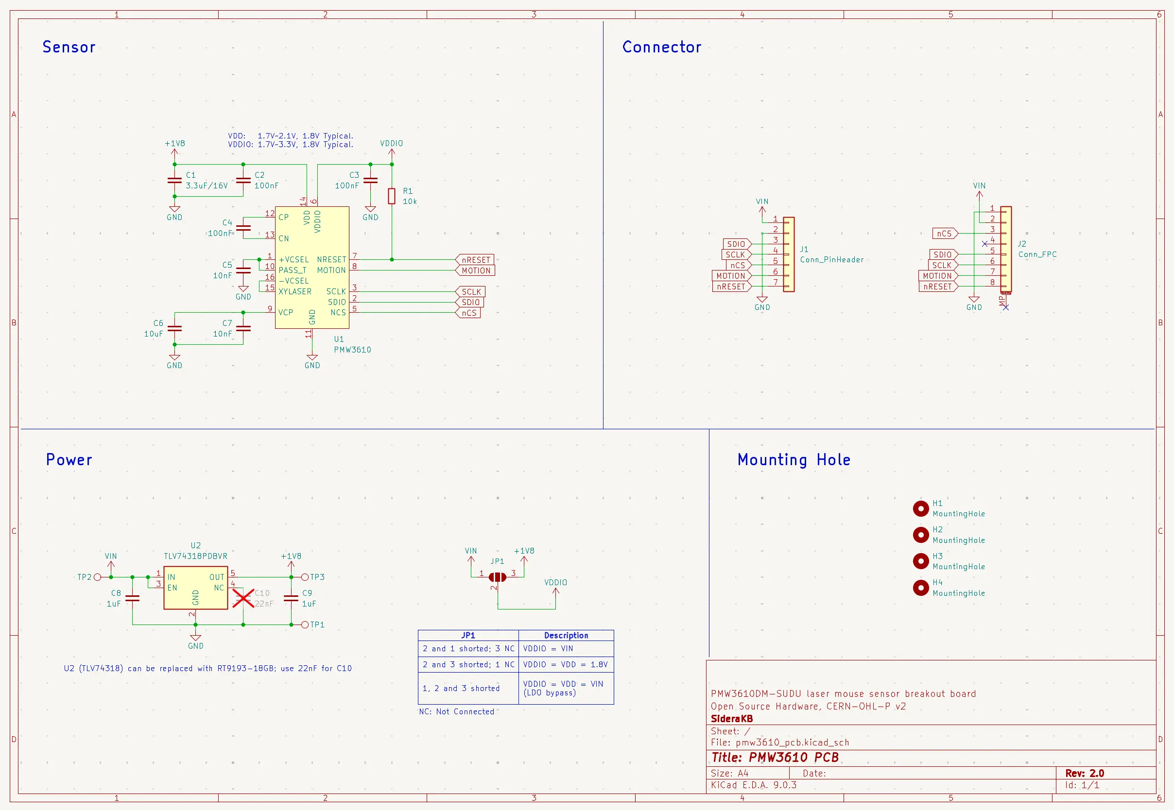Click the TP2 test point circle

98,577
